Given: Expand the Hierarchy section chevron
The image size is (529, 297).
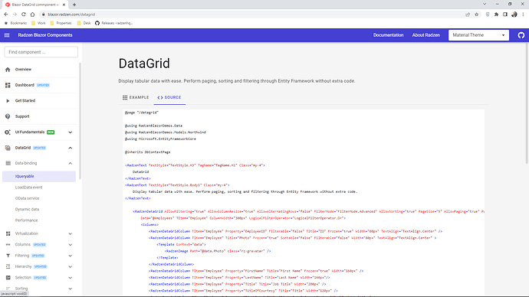Looking at the screenshot, I should 71,266.
